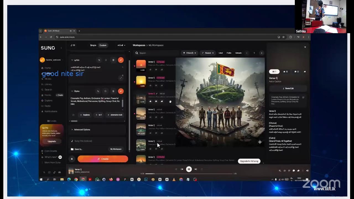Expand Advanced Options
354x199 pixels.
tap(98, 130)
